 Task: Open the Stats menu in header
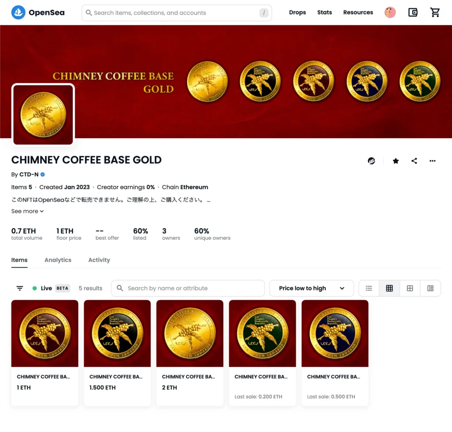(324, 12)
